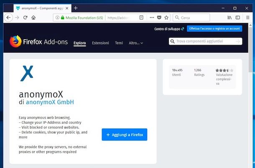
Task: Click the 184.495 Utenti count
Action: coord(177,72)
